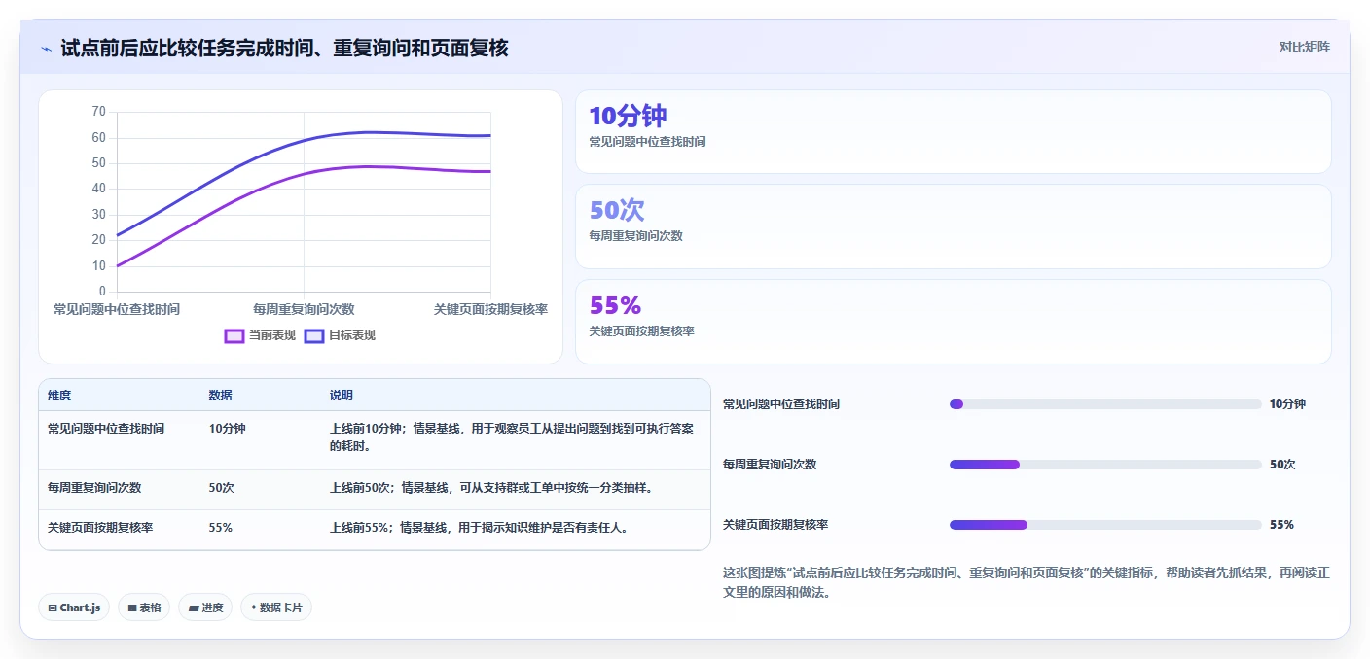Click the purple 当前表现 legend swatch

[x=234, y=336]
